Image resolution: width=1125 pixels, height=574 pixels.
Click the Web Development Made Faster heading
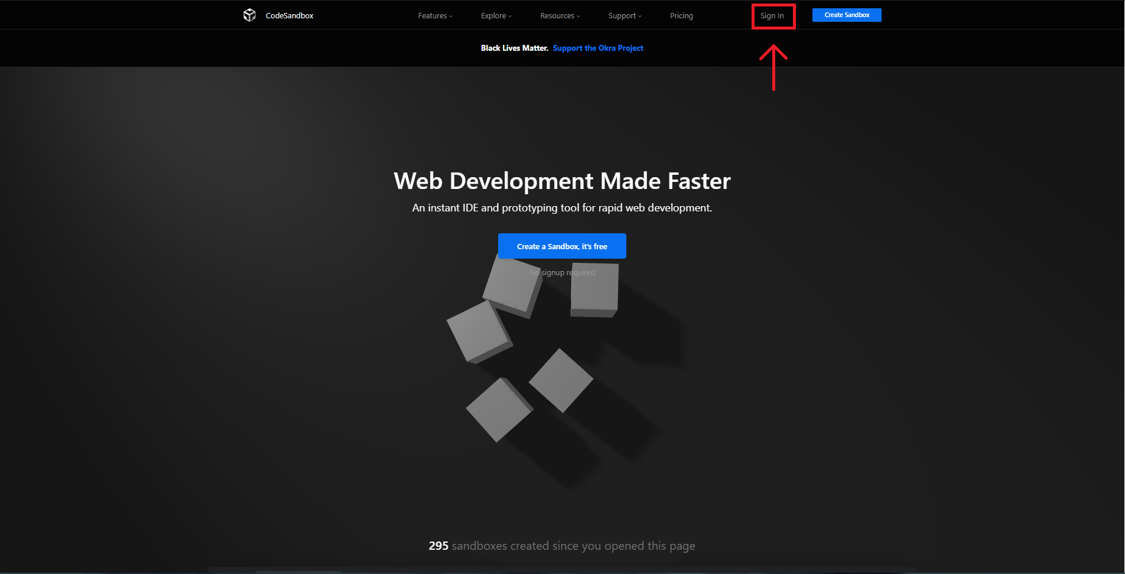coord(562,181)
